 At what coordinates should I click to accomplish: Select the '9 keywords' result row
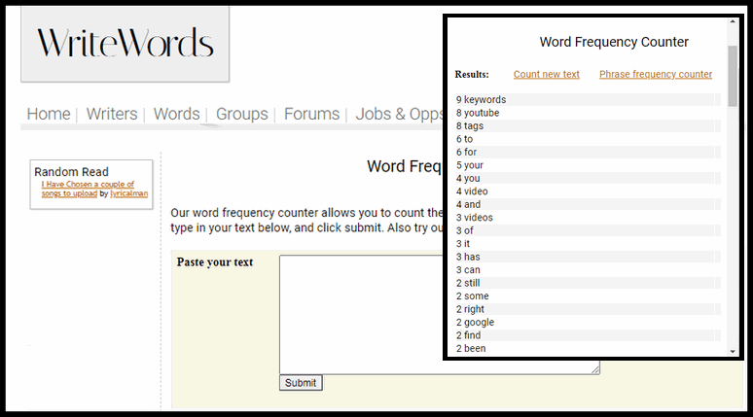[x=588, y=100]
